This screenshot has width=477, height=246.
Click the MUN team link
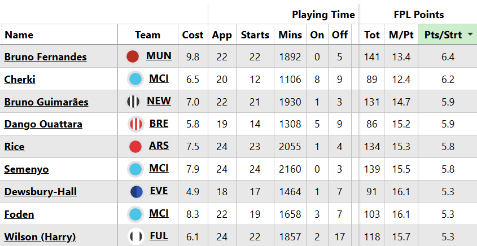159,56
